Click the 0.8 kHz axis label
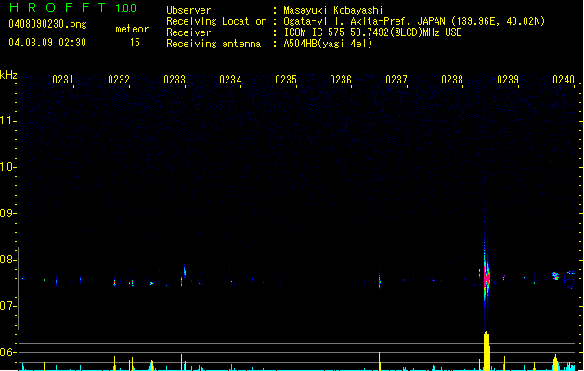584x371 pixels. point(6,260)
